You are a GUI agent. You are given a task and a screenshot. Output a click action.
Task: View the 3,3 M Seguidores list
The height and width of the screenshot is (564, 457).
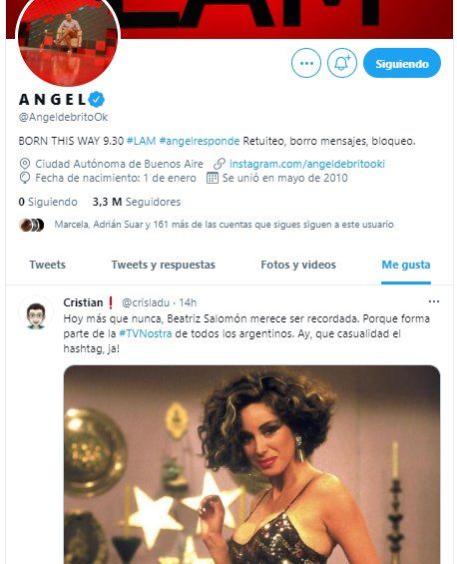[137, 202]
